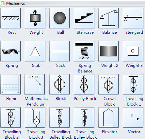Select the Crown Block pulley
The width and height of the screenshot is (145, 139).
pos(108,84)
